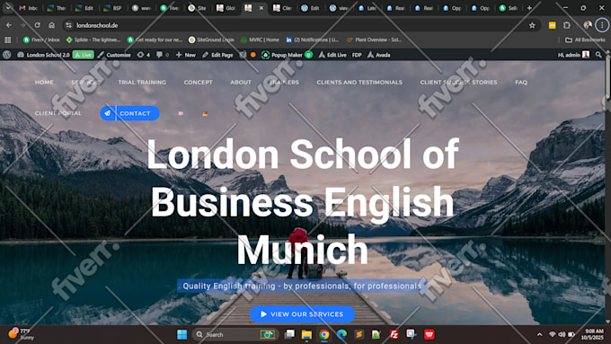Open the Chrome three-dot menu

coord(602,25)
